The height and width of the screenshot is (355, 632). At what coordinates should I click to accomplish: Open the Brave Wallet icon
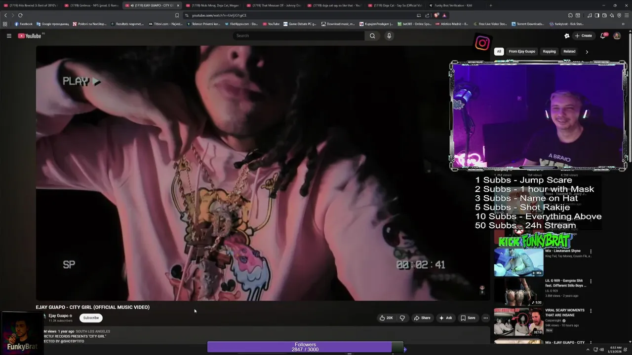[x=604, y=15]
